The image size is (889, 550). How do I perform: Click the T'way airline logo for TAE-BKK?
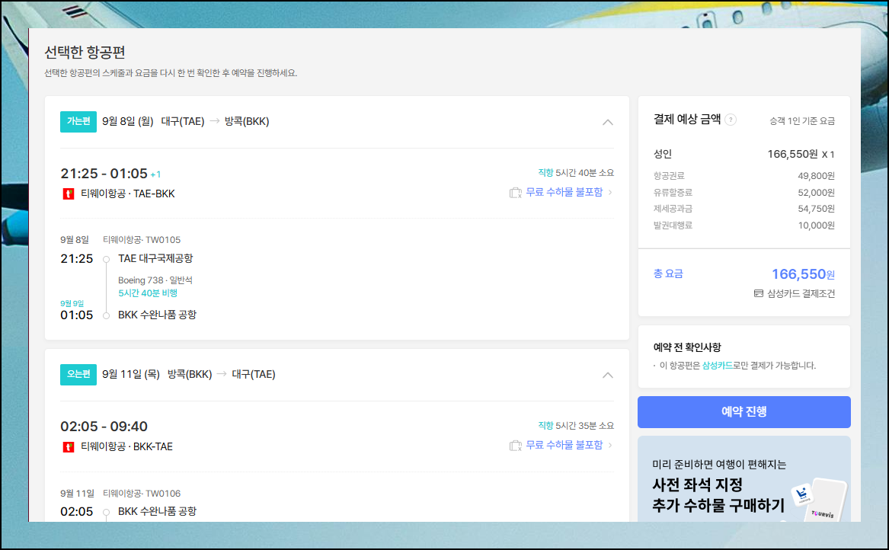(68, 194)
